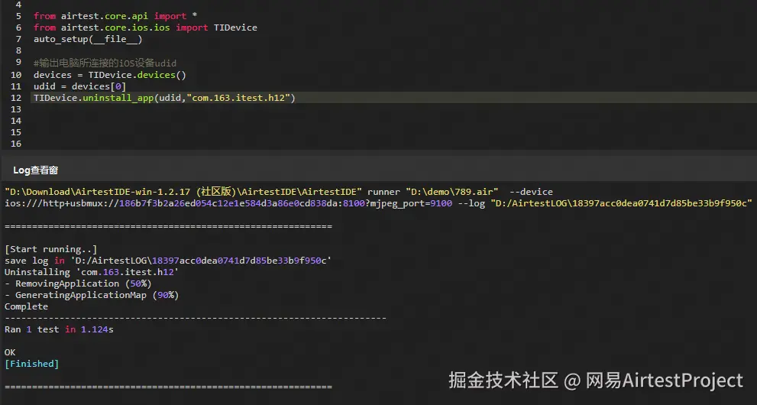Click line 6 importing TIDevice
The image size is (757, 405).
(145, 28)
